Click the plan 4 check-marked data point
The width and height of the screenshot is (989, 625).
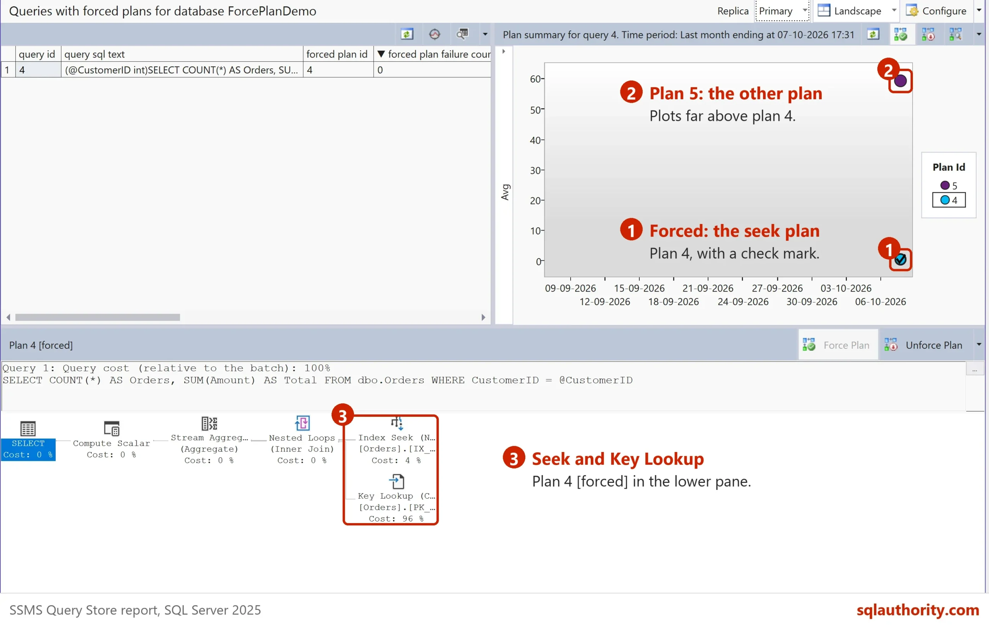(900, 260)
